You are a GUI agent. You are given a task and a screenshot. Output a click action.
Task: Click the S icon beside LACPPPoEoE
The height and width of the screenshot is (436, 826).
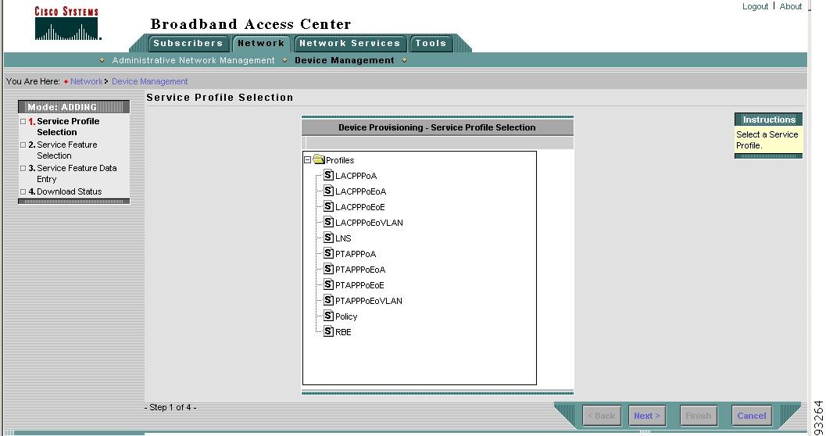(328, 206)
